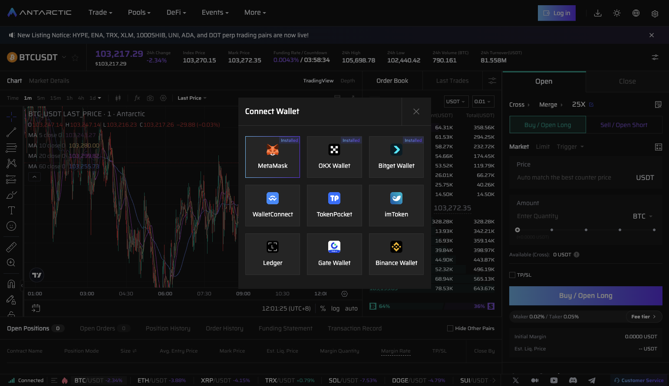Click the Log in button
The image size is (669, 386).
click(x=557, y=13)
